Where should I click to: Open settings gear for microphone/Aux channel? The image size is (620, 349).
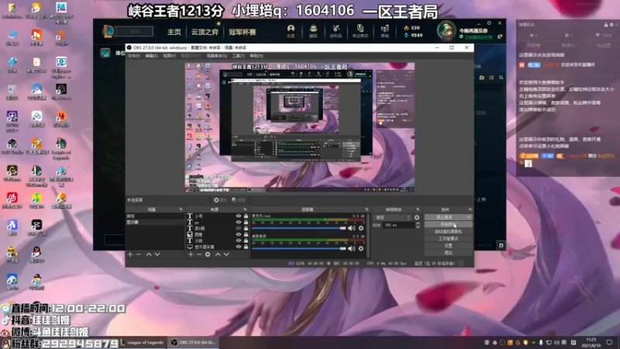[x=361, y=228]
